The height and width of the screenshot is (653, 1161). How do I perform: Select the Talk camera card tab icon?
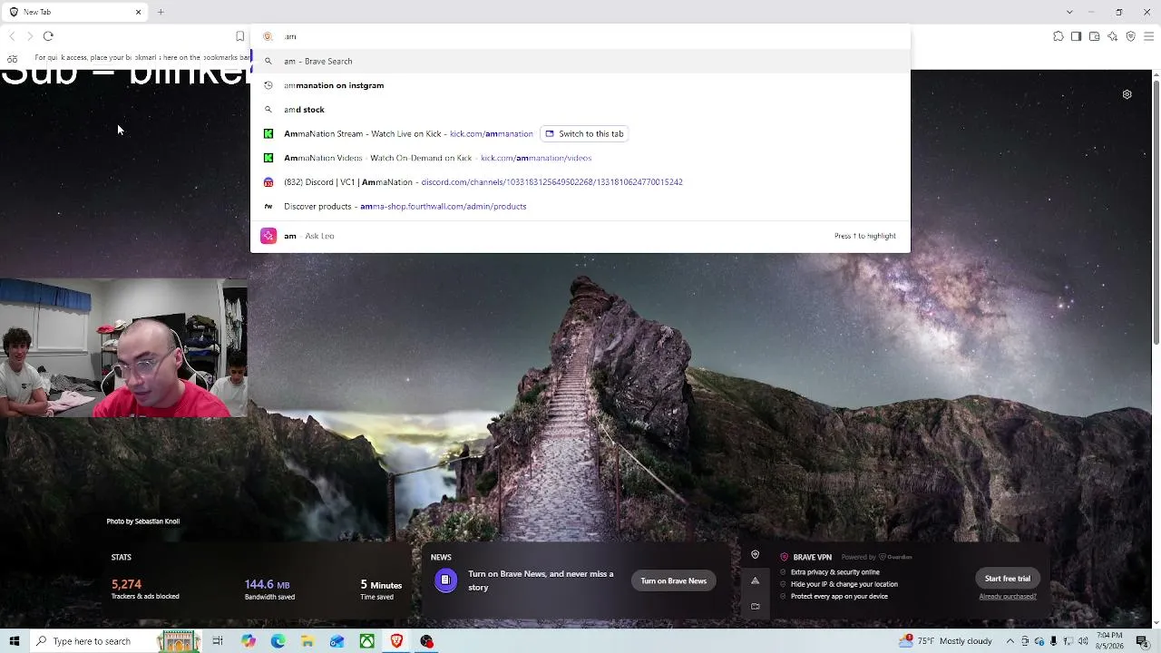755,607
